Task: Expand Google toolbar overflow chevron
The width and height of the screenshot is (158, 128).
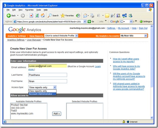Action: tap(136, 21)
